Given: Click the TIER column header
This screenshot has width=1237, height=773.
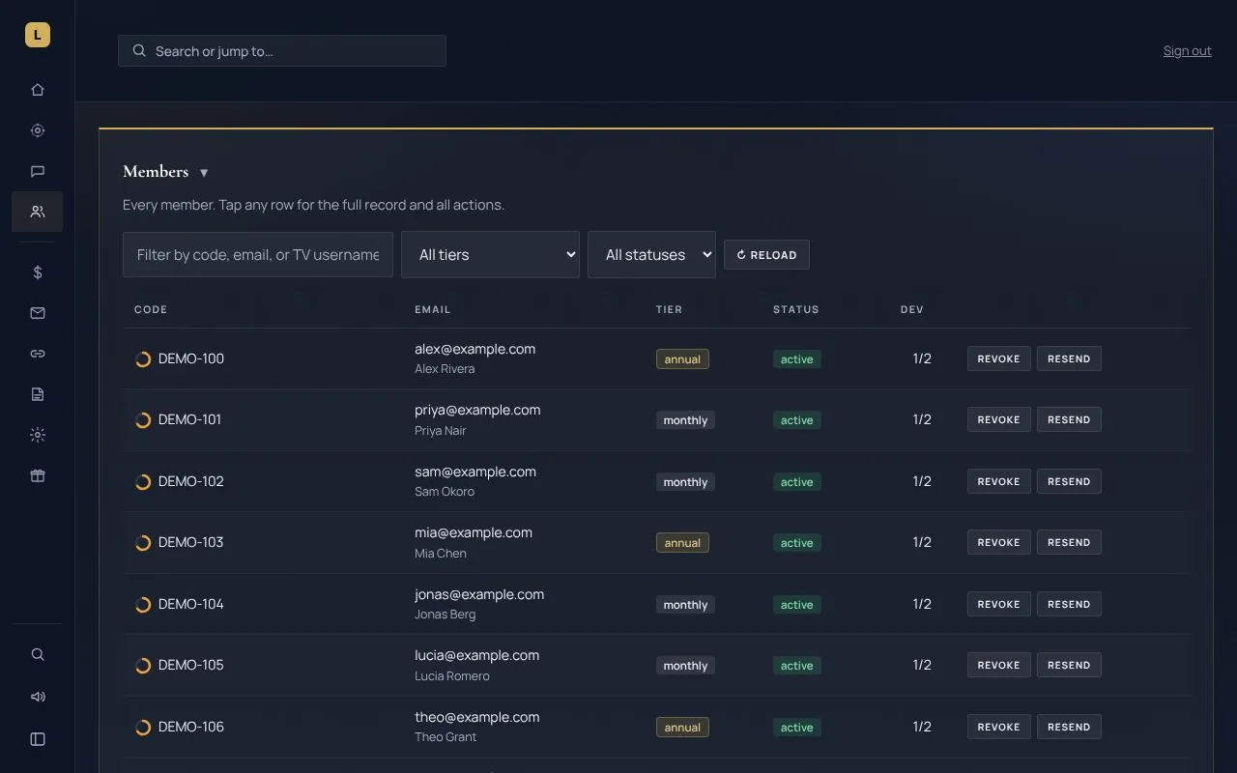Looking at the screenshot, I should 670,309.
